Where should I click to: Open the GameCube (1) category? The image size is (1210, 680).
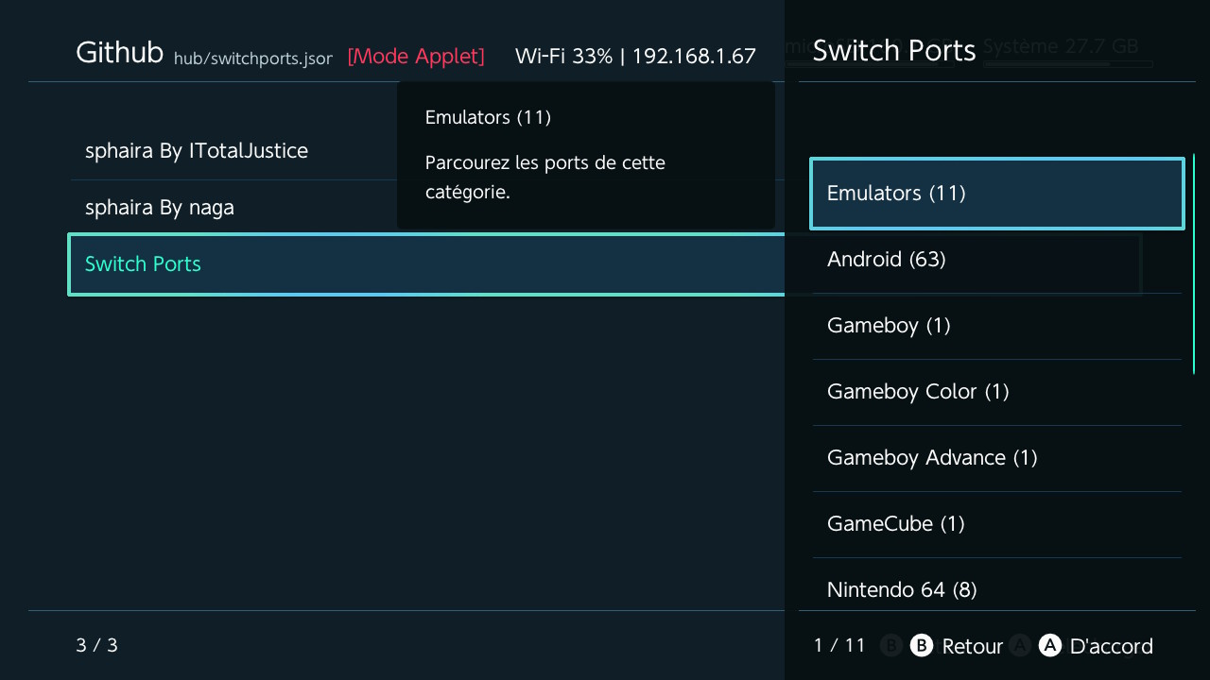point(997,524)
